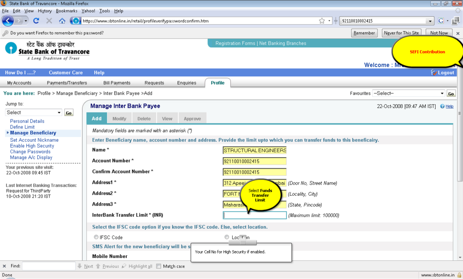Click the Remember password button
Viewport: 463px width, 279px height.
[x=364, y=33]
